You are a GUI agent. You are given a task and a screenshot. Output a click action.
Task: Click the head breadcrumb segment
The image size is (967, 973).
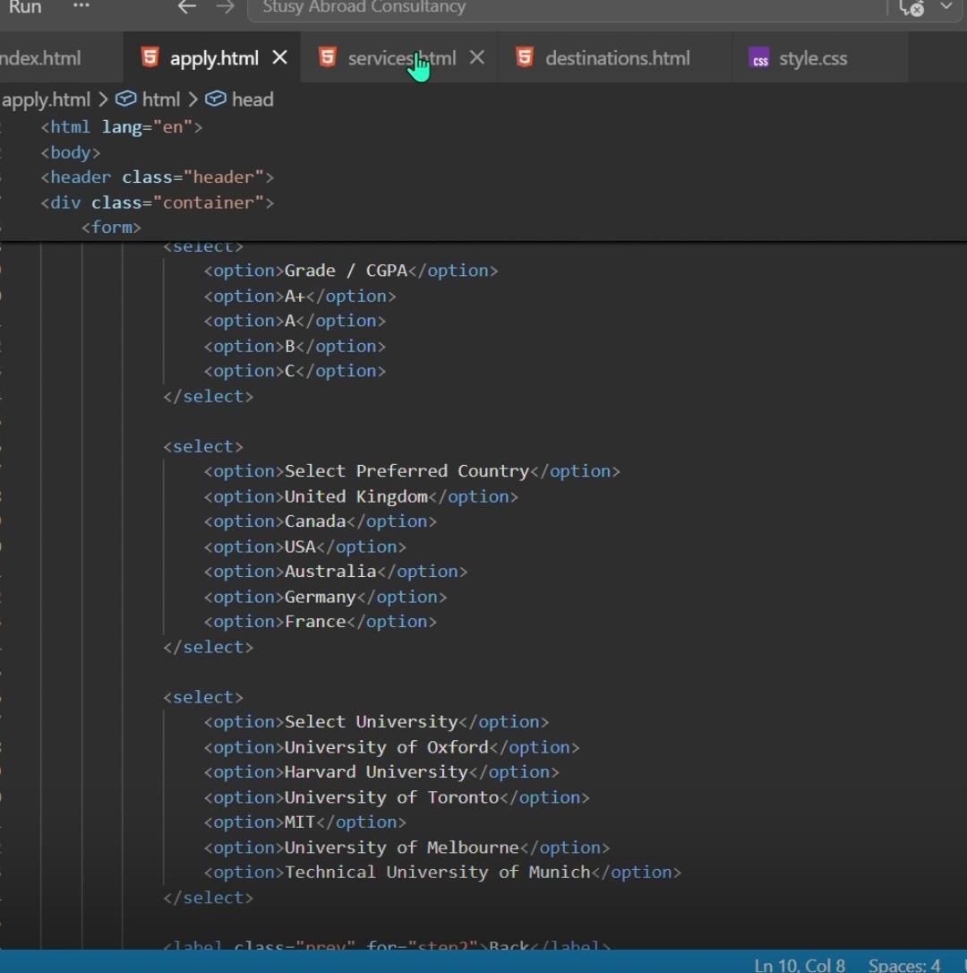pos(252,99)
